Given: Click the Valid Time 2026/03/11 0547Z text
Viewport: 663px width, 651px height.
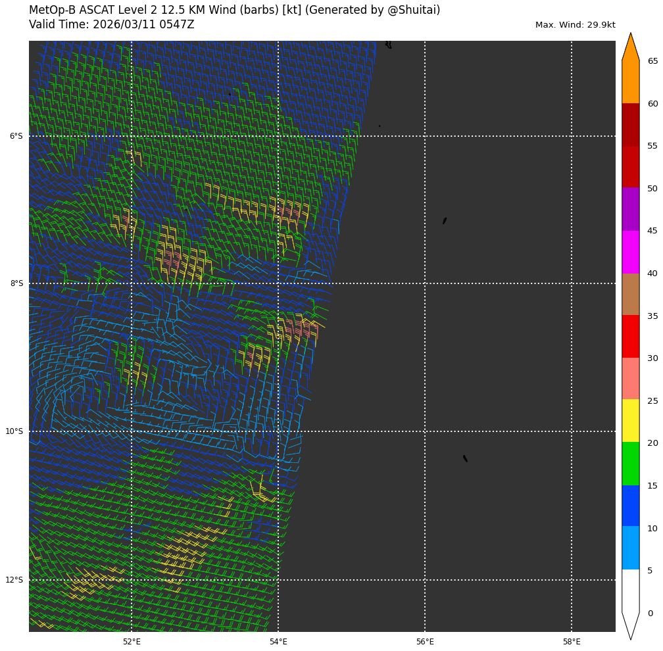Looking at the screenshot, I should coord(112,25).
